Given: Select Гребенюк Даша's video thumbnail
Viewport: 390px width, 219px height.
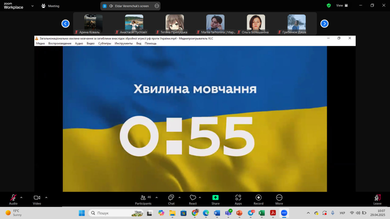Looking at the screenshot, I should 296,24.
